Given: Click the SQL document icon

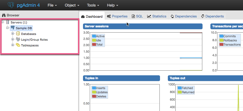Looking at the screenshot, I should (x=133, y=16).
